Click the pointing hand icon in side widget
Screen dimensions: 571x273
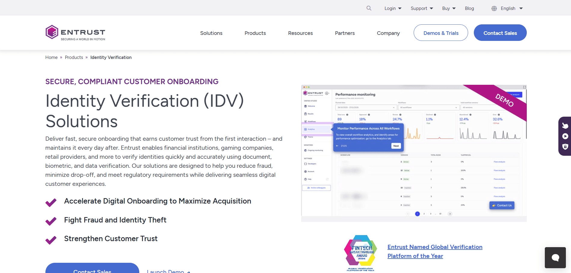tap(565, 125)
